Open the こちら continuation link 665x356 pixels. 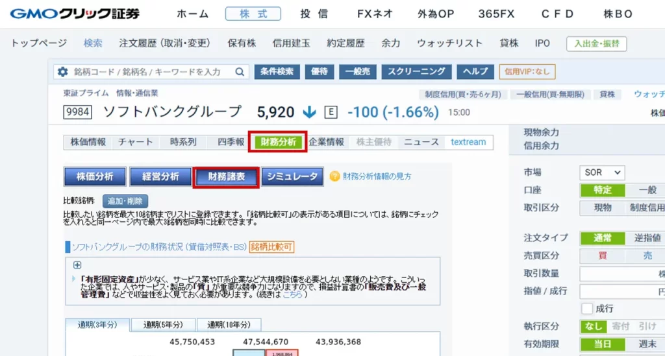292,294
